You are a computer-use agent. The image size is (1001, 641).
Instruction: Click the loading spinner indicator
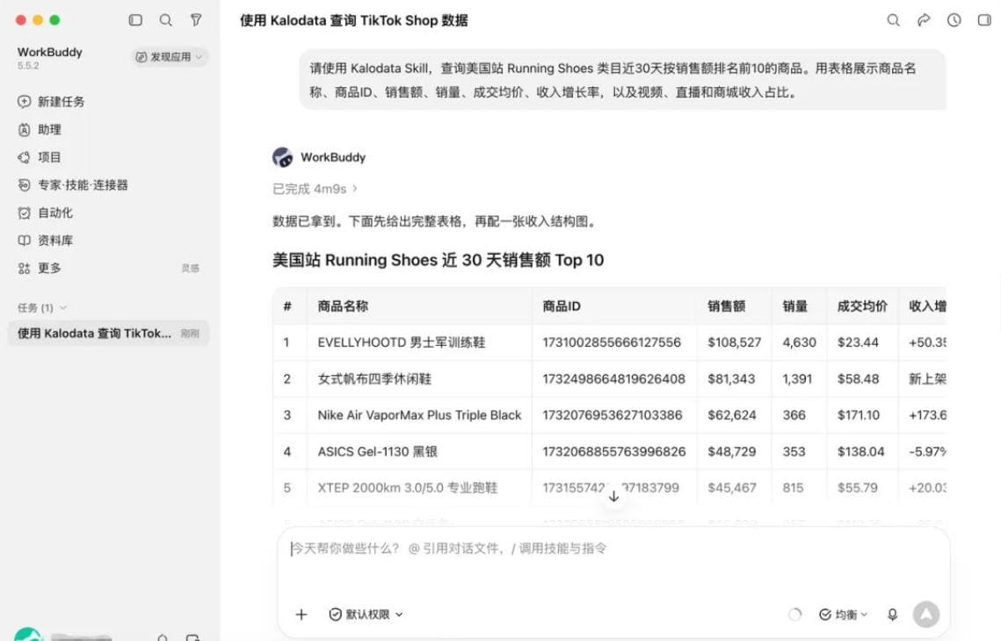coord(794,614)
